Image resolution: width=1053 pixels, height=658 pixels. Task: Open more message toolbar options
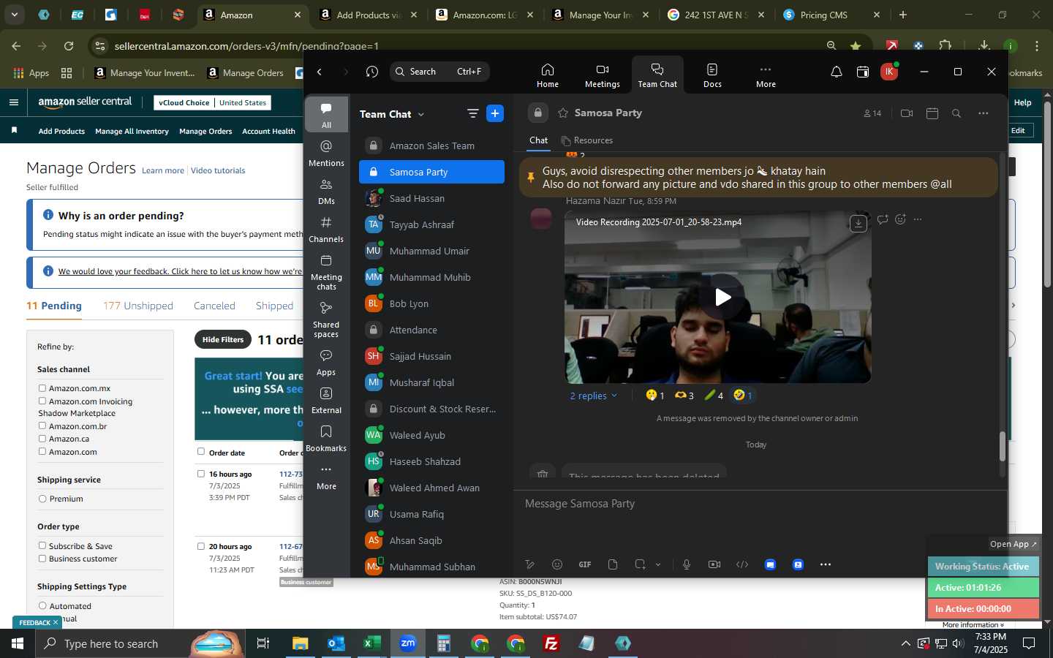(x=826, y=564)
